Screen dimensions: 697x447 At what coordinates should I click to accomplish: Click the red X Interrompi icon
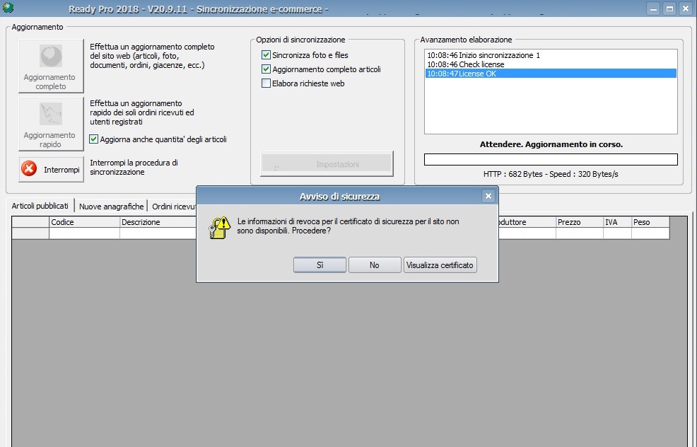(29, 169)
